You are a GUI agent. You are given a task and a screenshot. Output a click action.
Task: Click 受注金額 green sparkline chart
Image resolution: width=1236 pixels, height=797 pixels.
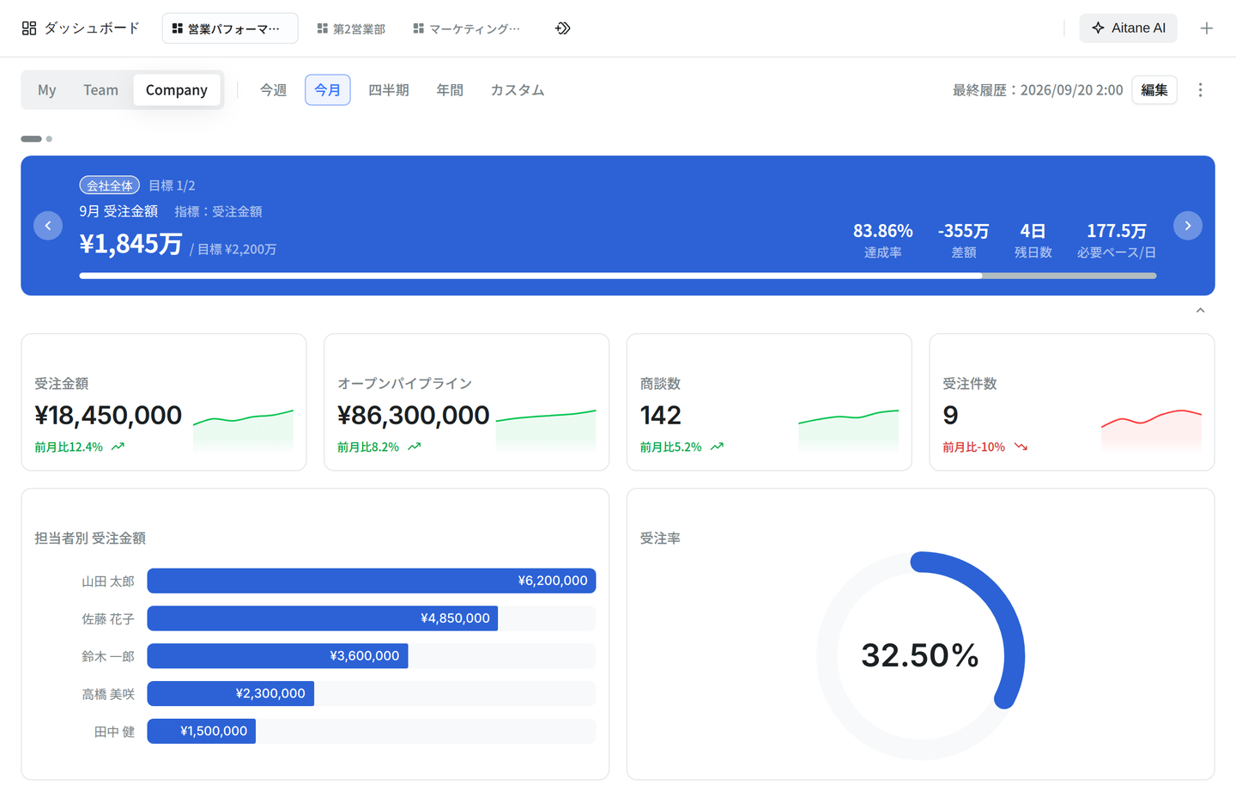click(x=244, y=429)
